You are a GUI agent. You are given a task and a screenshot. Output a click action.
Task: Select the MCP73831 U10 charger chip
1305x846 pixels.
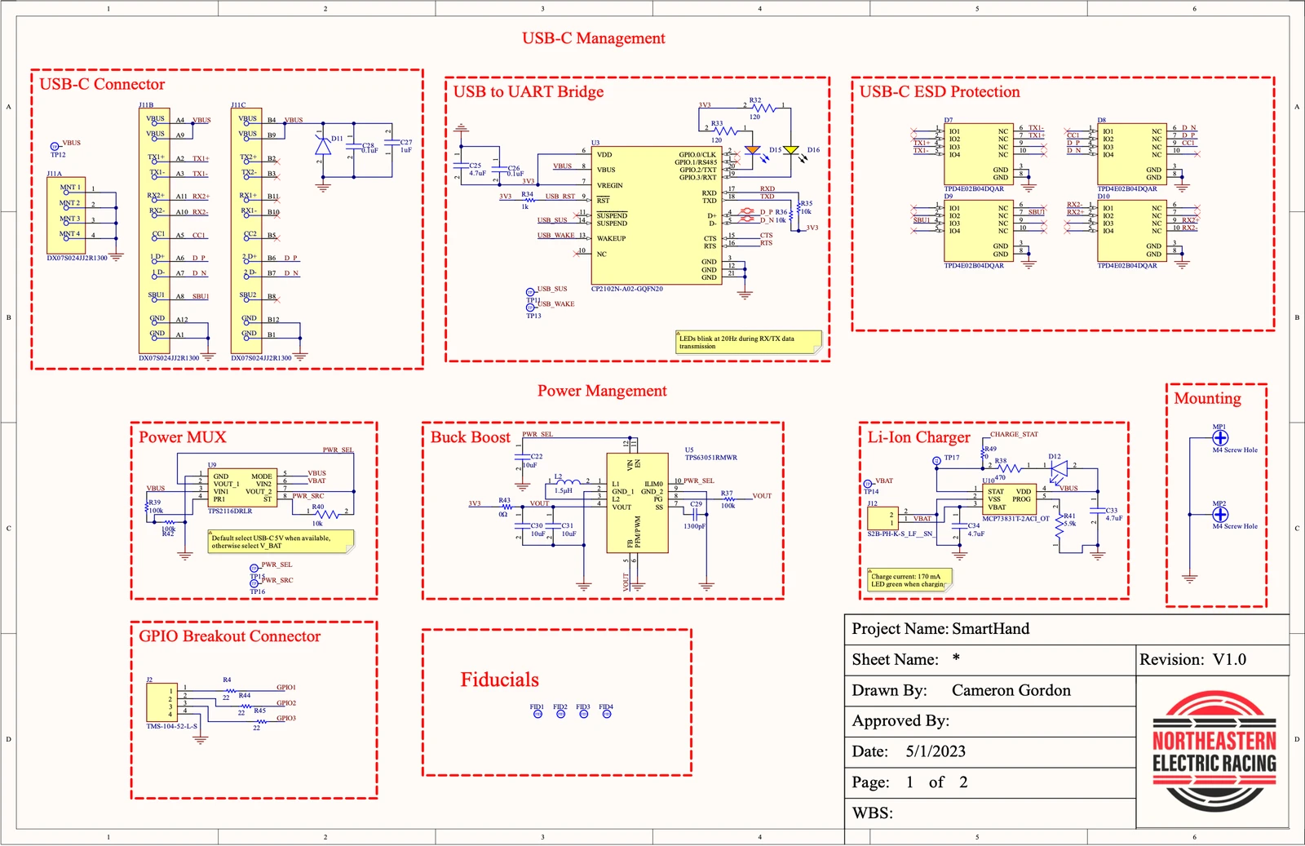tap(1009, 499)
